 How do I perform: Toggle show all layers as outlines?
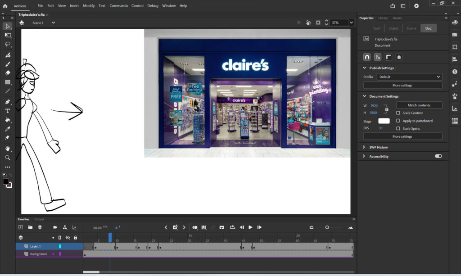(60, 237)
